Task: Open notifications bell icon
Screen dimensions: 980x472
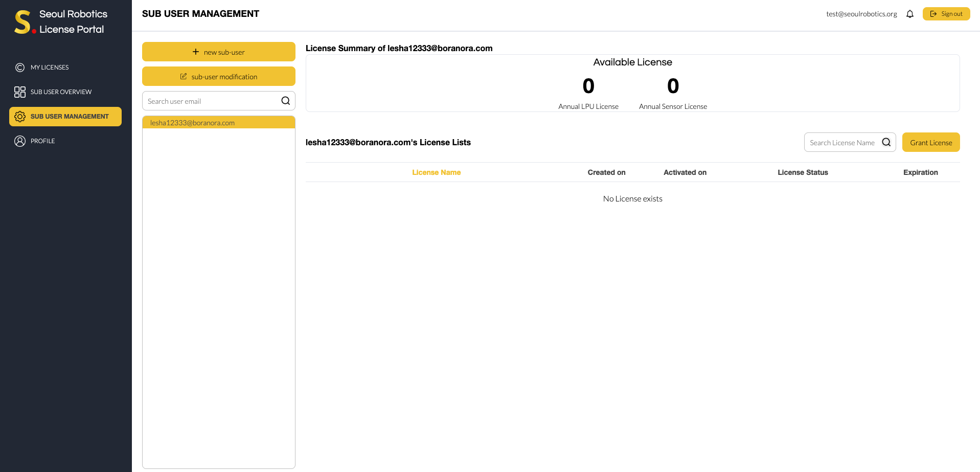Action: pos(910,14)
